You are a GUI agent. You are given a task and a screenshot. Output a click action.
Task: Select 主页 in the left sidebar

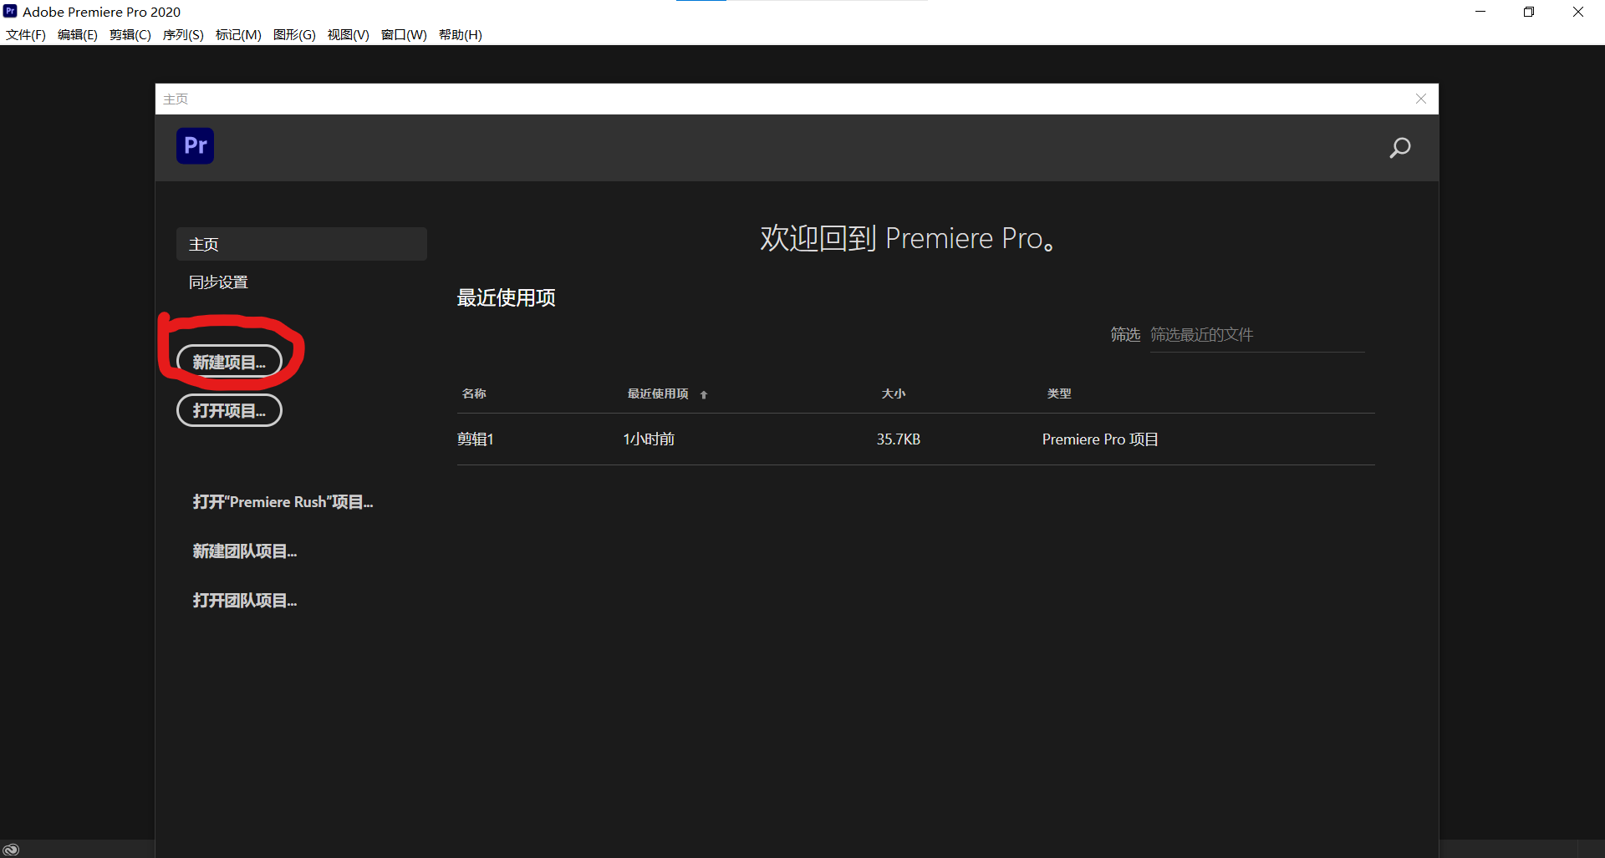301,244
